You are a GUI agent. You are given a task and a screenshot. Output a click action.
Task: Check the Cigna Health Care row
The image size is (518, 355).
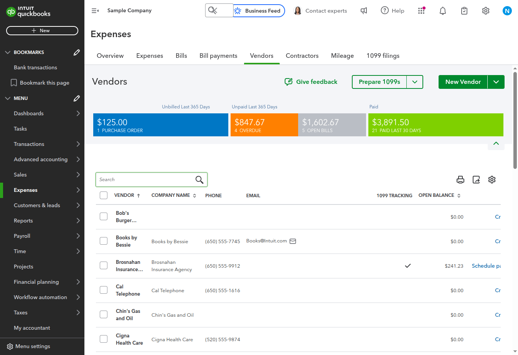[x=104, y=339]
